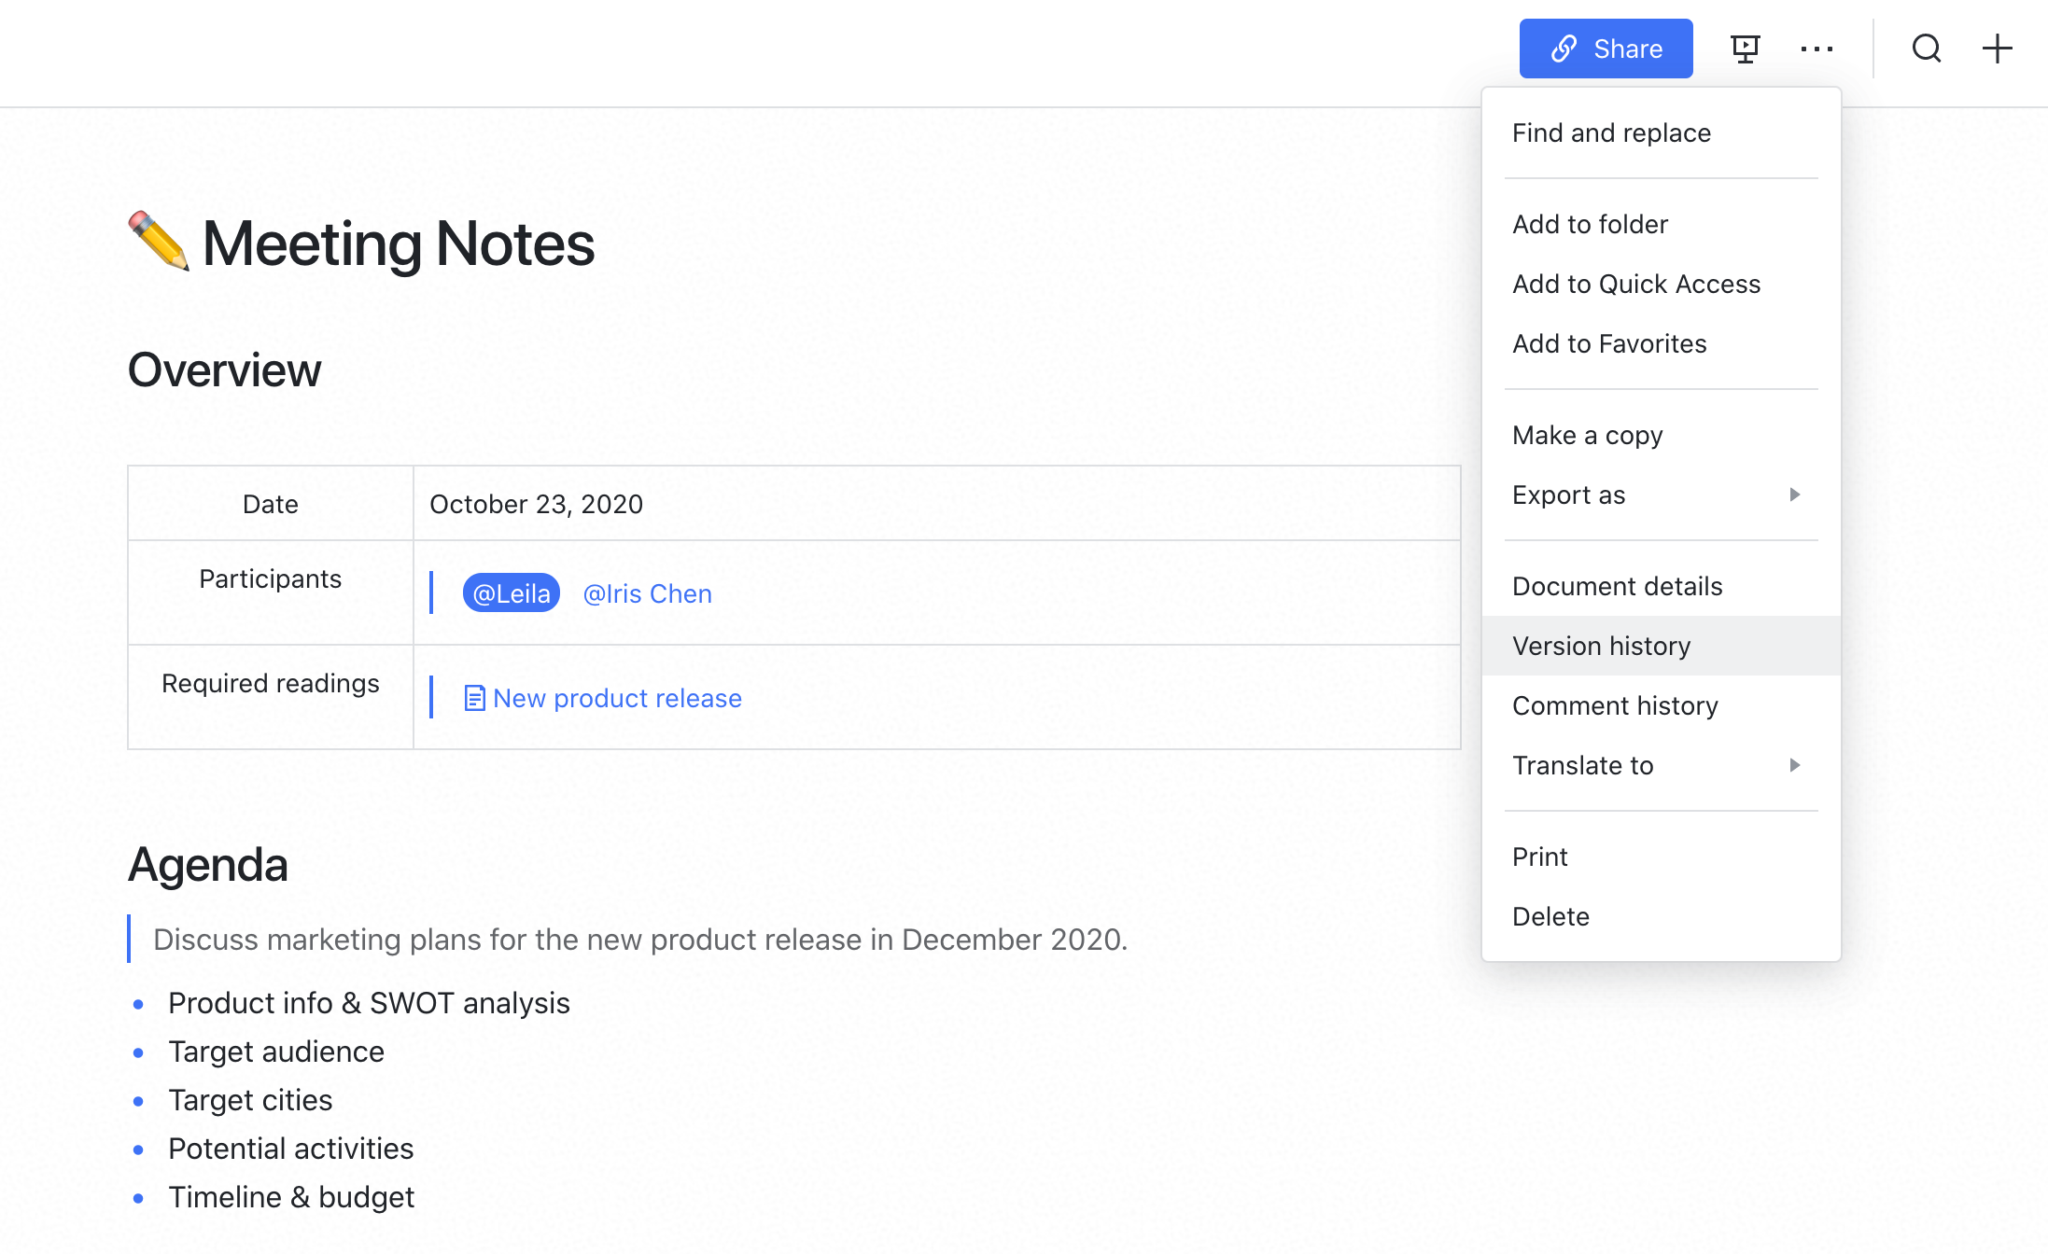Open Comment history entry

(x=1615, y=705)
